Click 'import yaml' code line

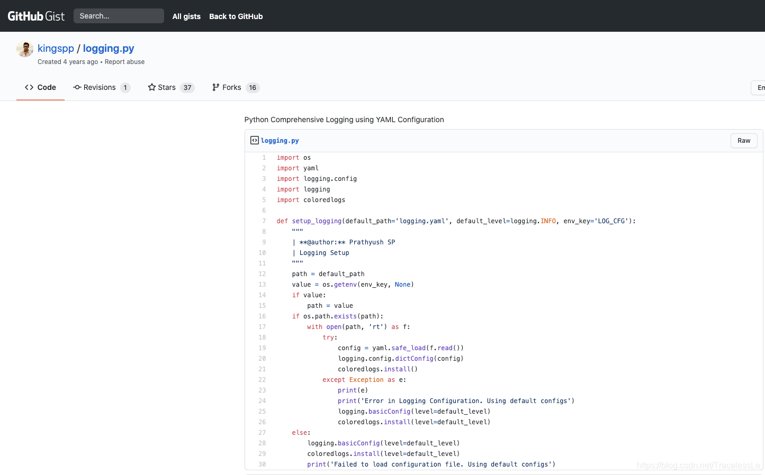pyautogui.click(x=298, y=168)
